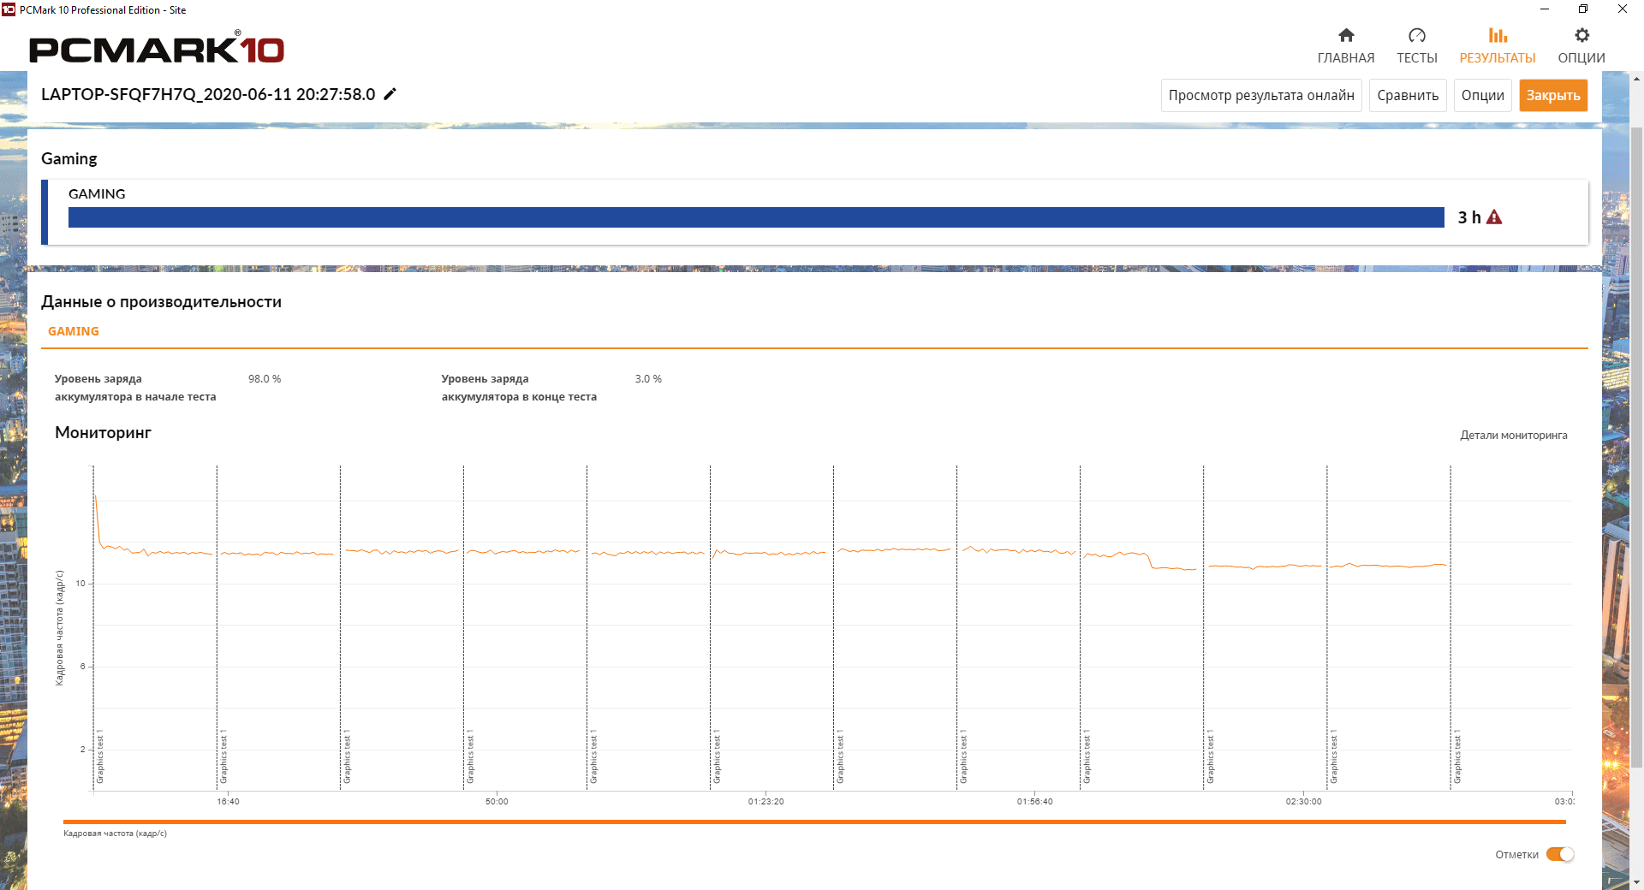The image size is (1644, 890).
Task: Click the 16:40 time label on chart axis
Action: click(x=228, y=802)
